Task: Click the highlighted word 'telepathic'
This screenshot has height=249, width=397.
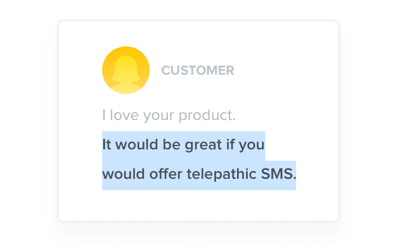Action: [222, 174]
